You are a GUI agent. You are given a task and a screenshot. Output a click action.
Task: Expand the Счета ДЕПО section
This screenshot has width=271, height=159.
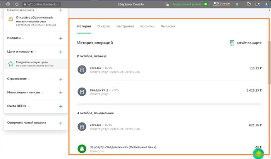pyautogui.click(x=19, y=106)
